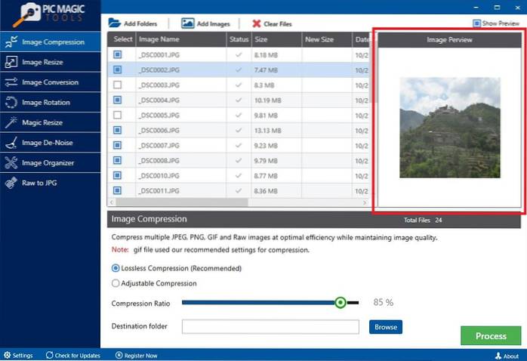Uncheck the _DSC0001.JPG checkbox
This screenshot has height=361, width=527.
tap(117, 54)
